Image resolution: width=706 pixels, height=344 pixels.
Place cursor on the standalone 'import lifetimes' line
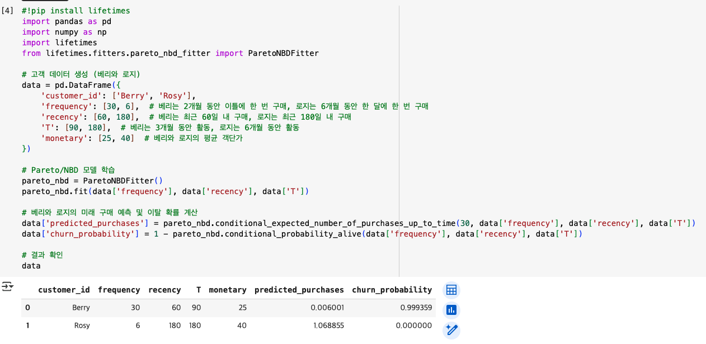(60, 43)
